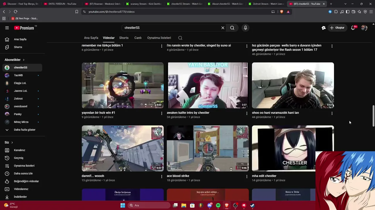Image resolution: width=375 pixels, height=210 pixels.
Task: Open Beğendiğim videolar list
Action: pos(22,181)
